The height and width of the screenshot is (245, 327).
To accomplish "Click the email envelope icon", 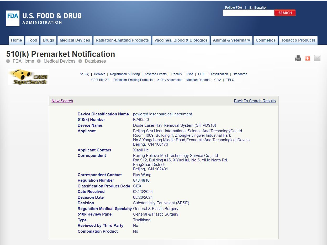I will coord(317,58).
